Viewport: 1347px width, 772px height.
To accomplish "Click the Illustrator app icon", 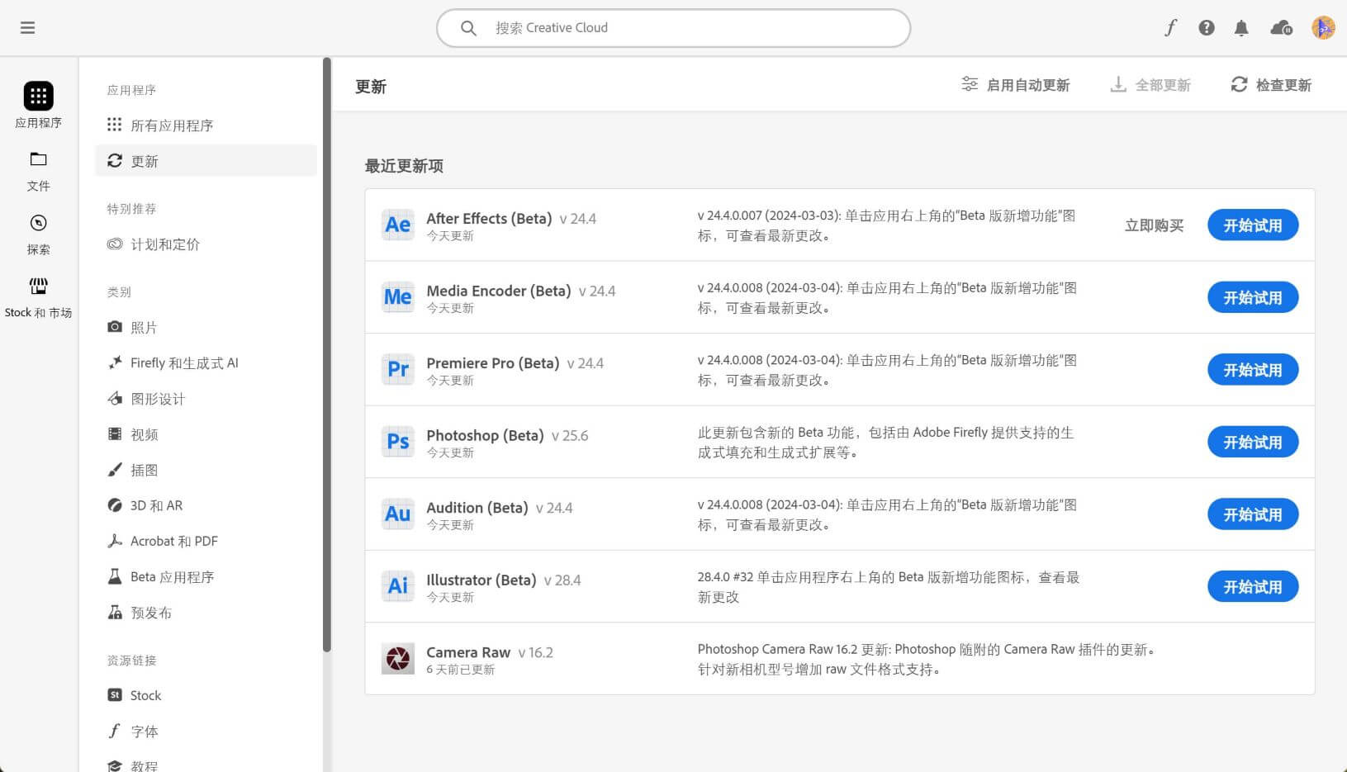I will [397, 586].
